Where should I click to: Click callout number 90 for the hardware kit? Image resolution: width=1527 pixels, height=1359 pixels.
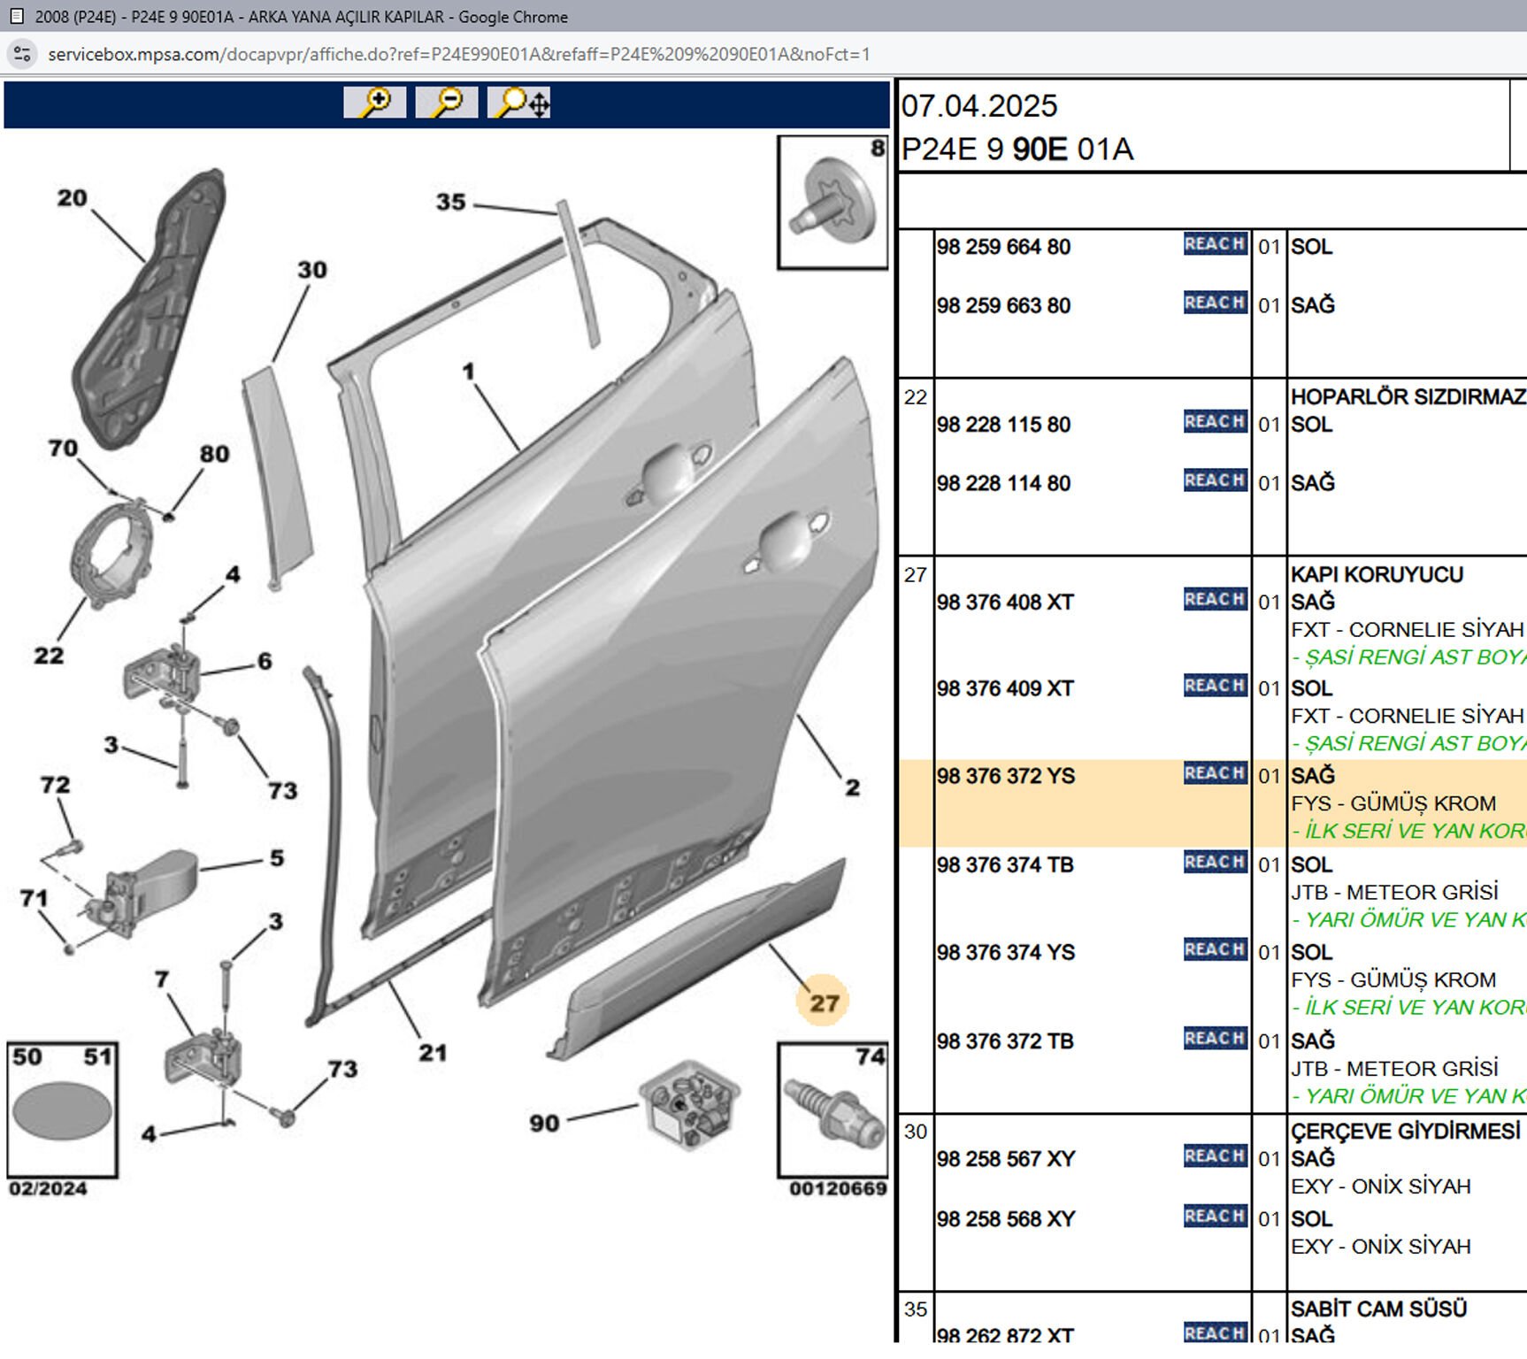click(544, 1123)
